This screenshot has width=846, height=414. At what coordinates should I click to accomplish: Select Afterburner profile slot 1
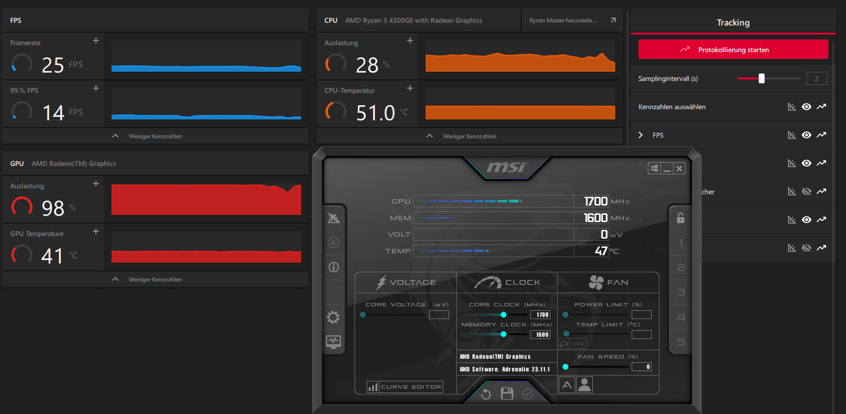681,243
